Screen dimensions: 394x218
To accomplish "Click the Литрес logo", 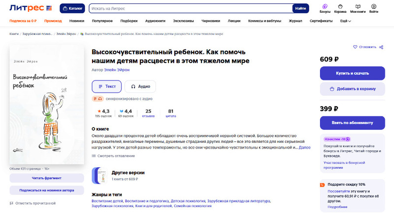I will 31,8.
